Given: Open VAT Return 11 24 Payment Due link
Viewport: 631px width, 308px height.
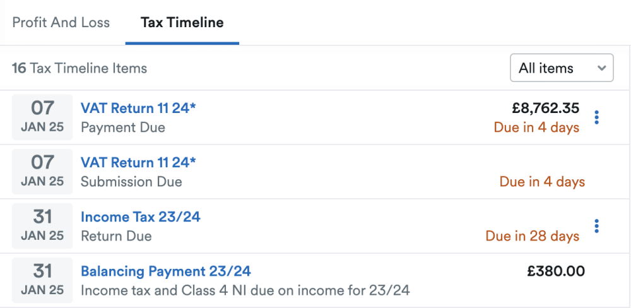Looking at the screenshot, I should coord(138,108).
